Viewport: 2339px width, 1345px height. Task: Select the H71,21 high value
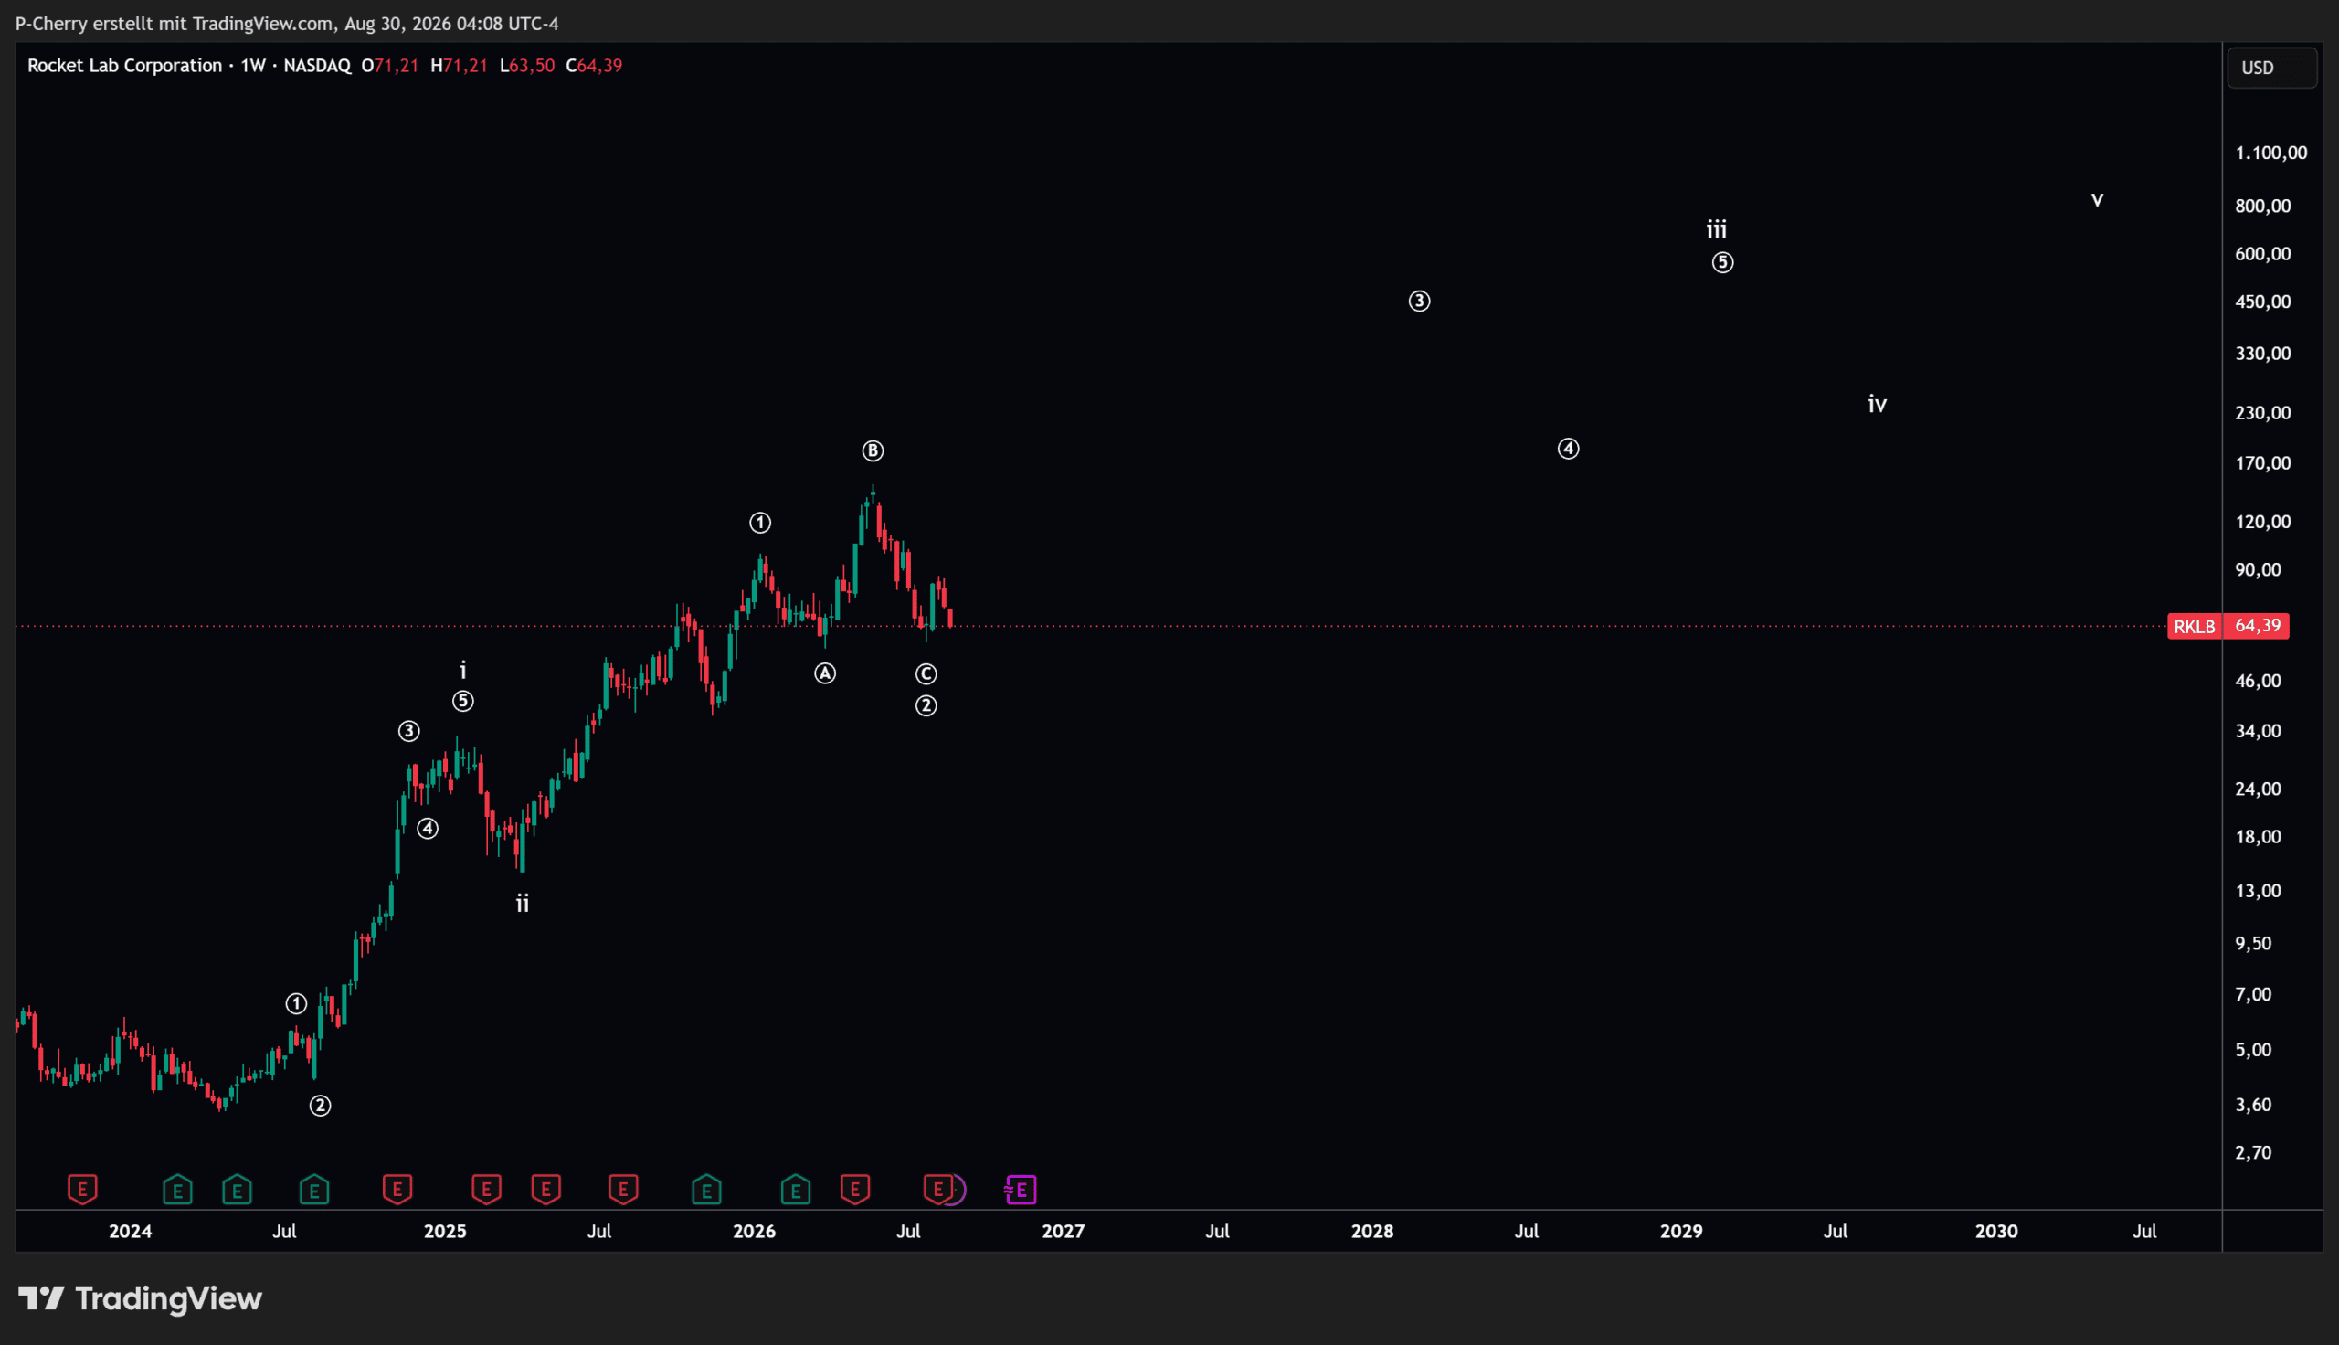pos(459,66)
